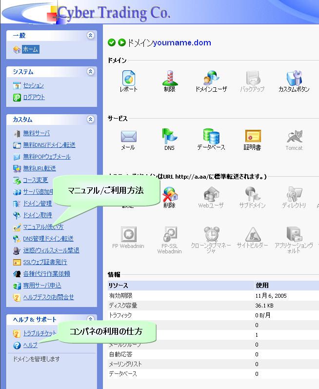Open the DNS service icon
The image size is (319, 389).
tap(170, 138)
